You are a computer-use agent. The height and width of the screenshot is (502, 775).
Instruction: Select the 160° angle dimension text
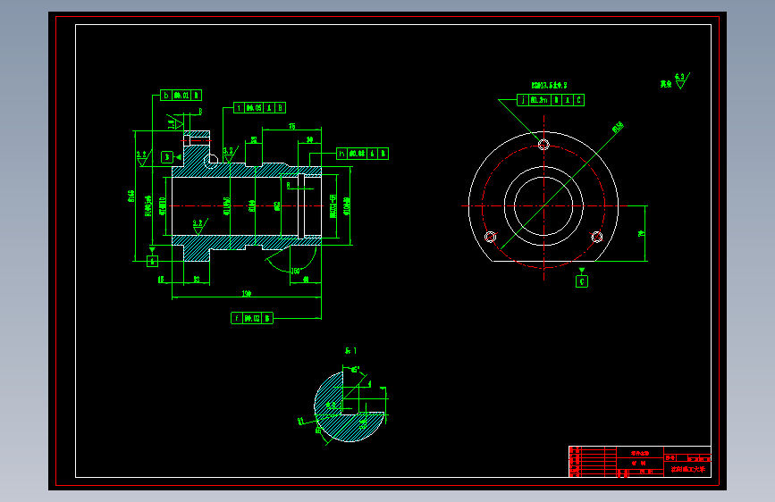(x=295, y=271)
